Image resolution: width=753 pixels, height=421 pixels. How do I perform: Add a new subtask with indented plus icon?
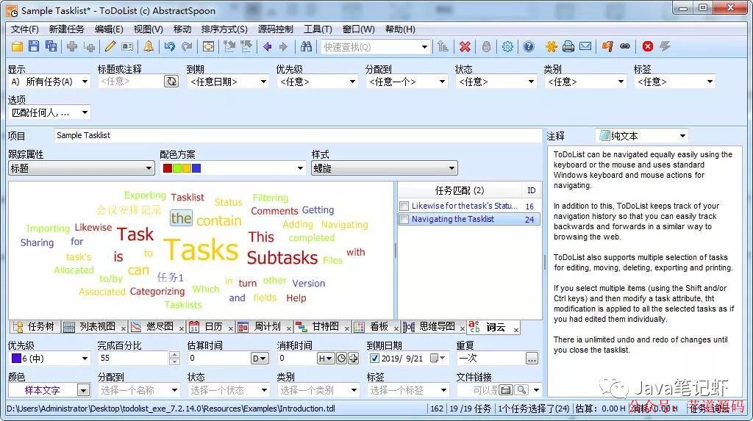click(89, 46)
